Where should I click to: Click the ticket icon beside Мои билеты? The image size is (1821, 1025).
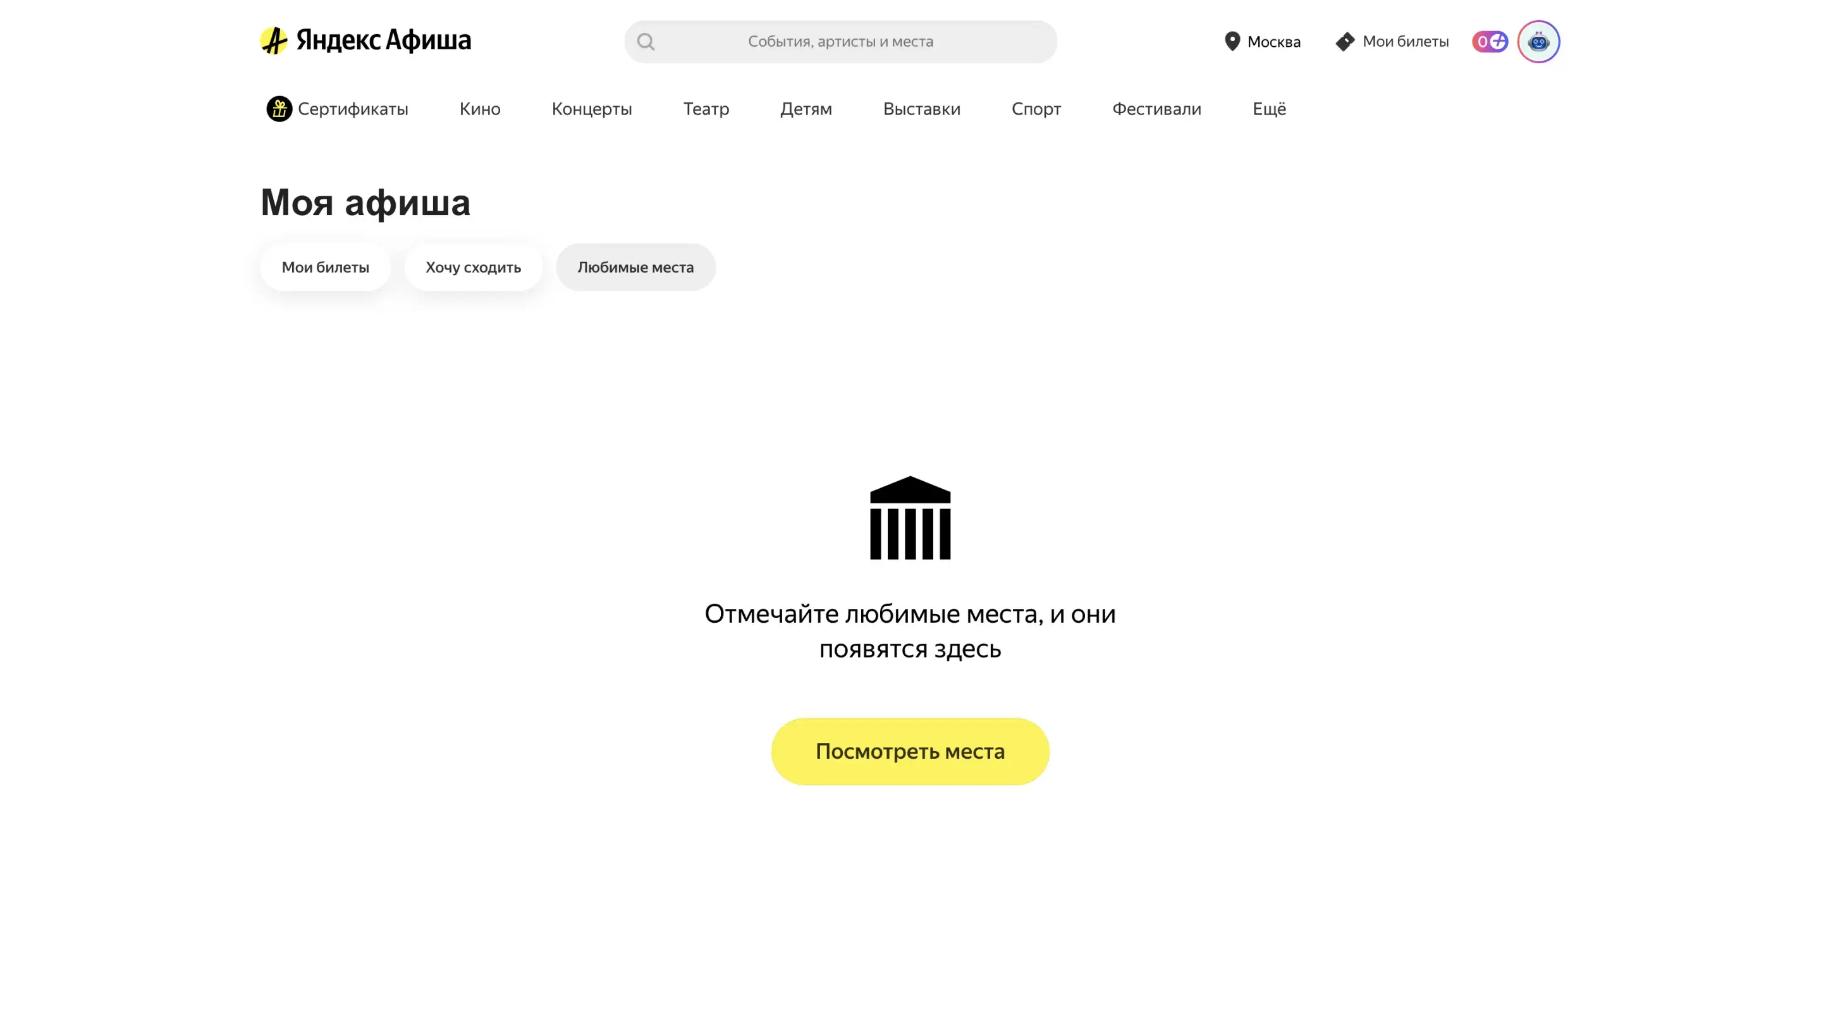click(1344, 42)
